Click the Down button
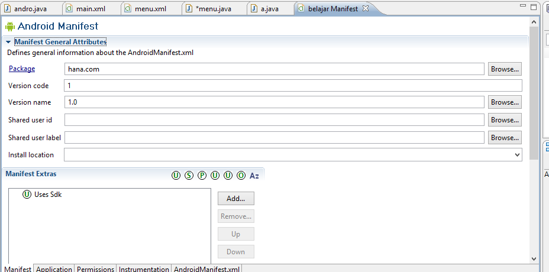The height and width of the screenshot is (272, 549). (x=235, y=252)
